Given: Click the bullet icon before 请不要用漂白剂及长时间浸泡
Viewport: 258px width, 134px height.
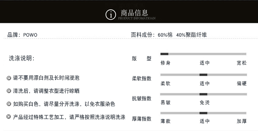Looking at the screenshot, I should click(x=9, y=78).
